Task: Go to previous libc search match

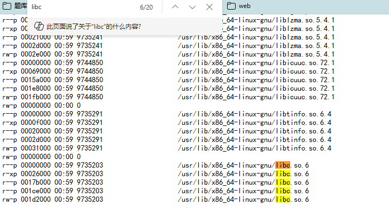Action: [175, 7]
